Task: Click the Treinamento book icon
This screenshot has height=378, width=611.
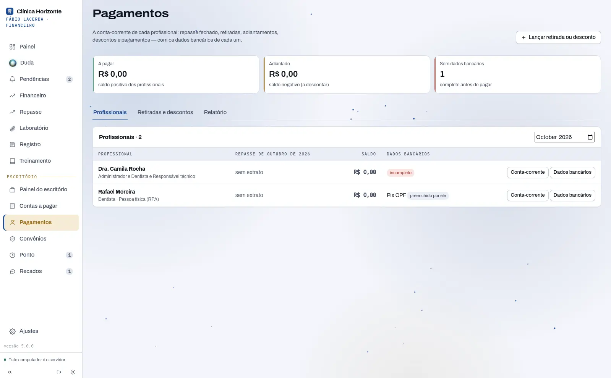Action: click(x=12, y=161)
